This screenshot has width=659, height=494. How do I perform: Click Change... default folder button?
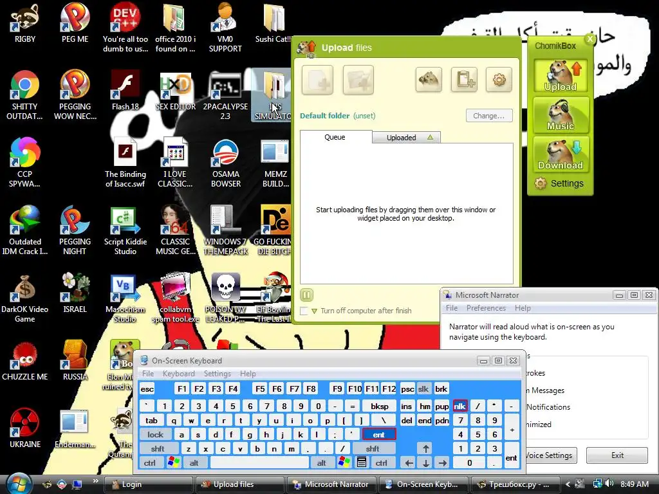[489, 116]
